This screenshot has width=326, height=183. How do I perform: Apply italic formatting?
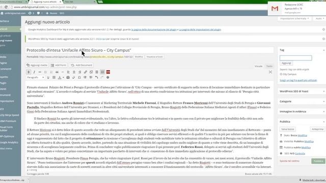pyautogui.click(x=34, y=72)
